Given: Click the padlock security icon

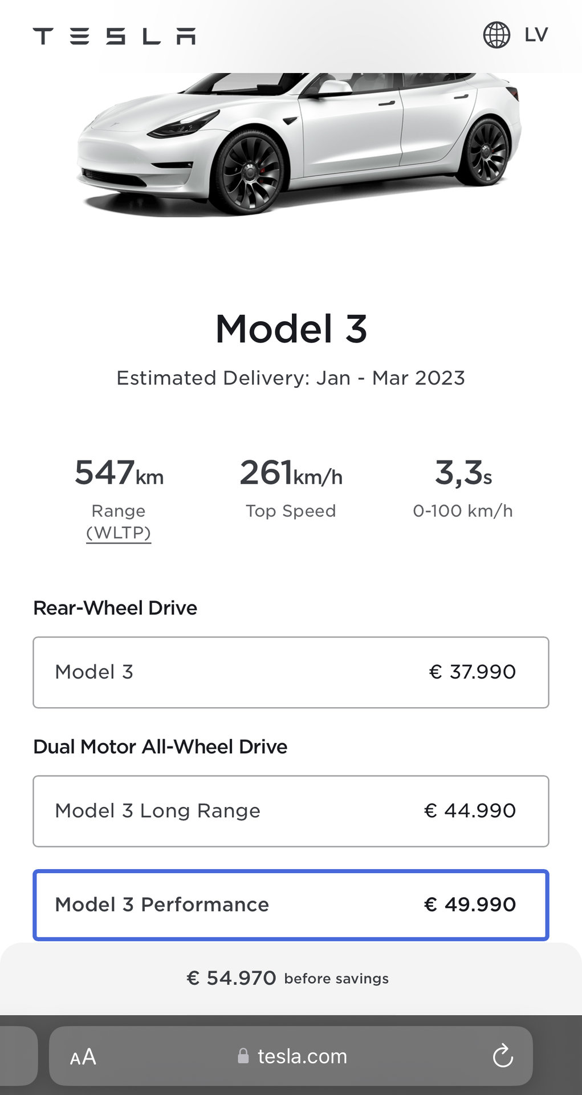Looking at the screenshot, I should point(243,1056).
